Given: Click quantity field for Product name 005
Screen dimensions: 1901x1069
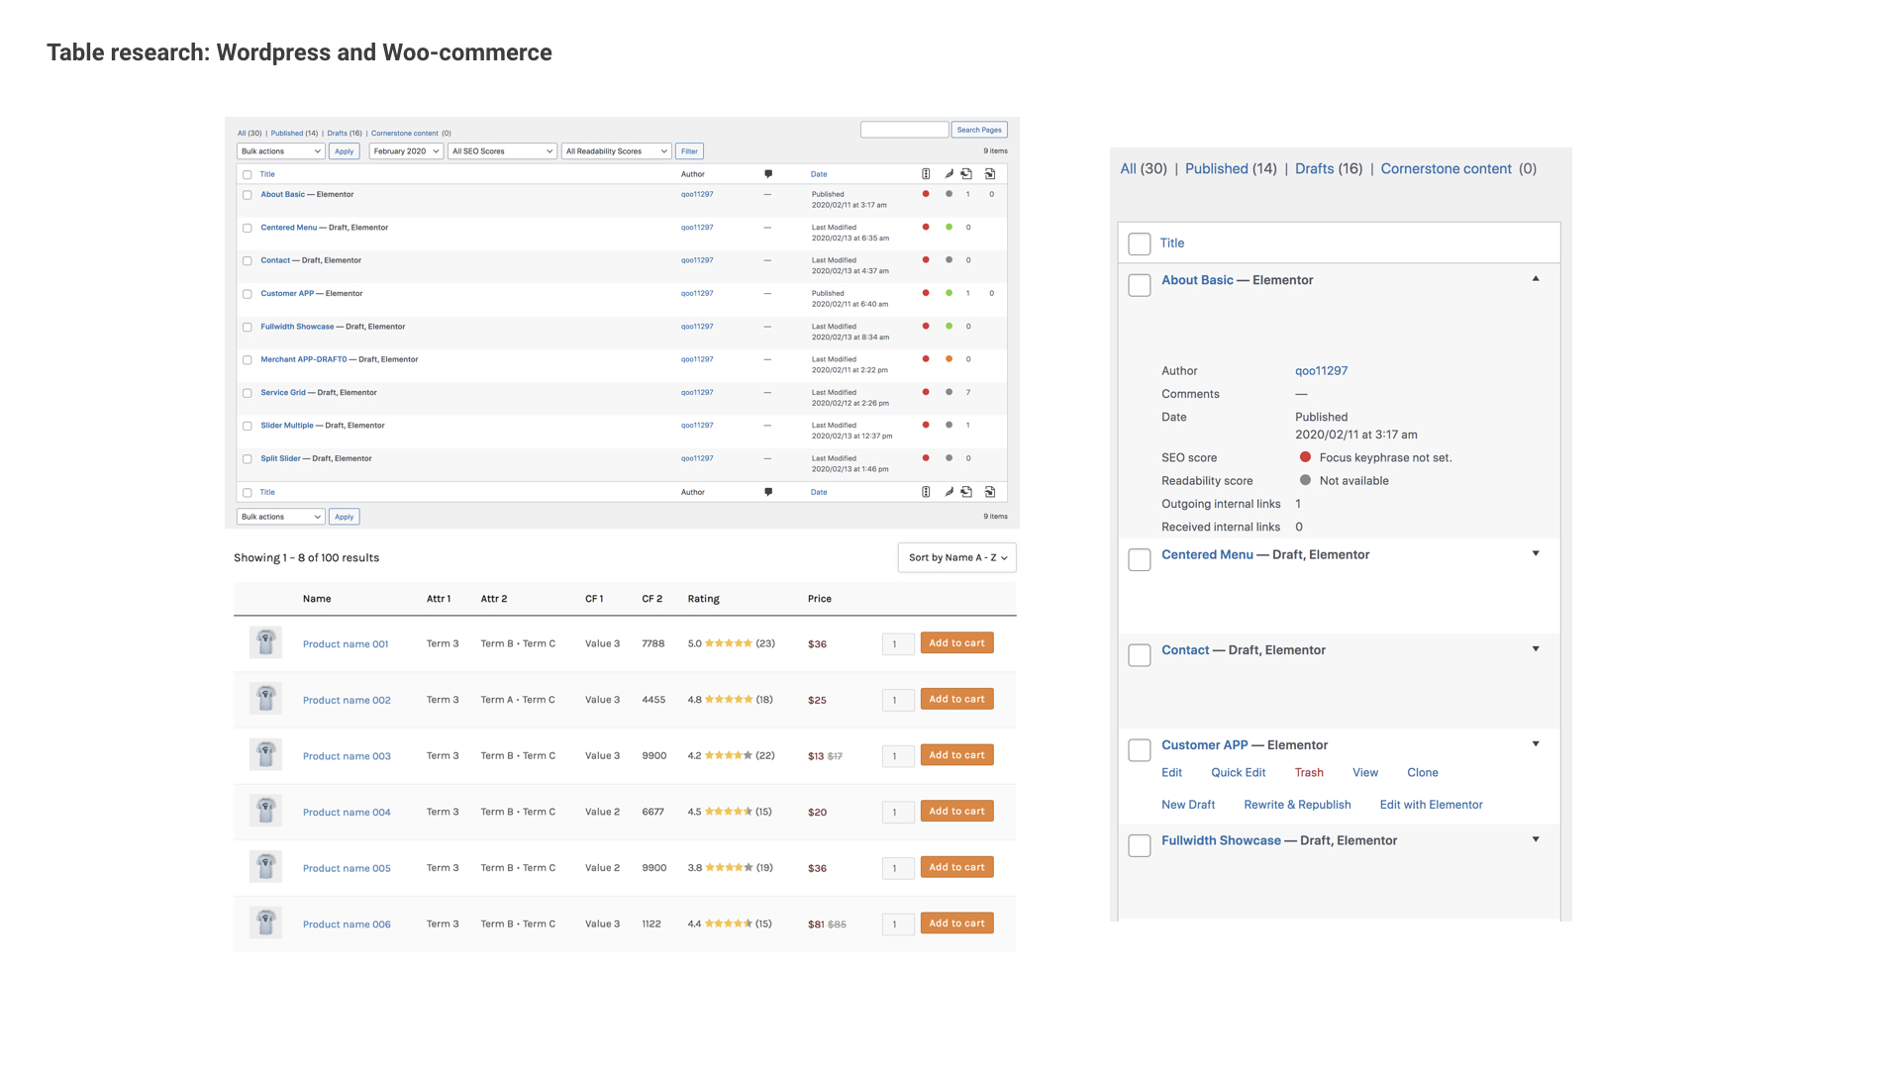Looking at the screenshot, I should pos(898,868).
